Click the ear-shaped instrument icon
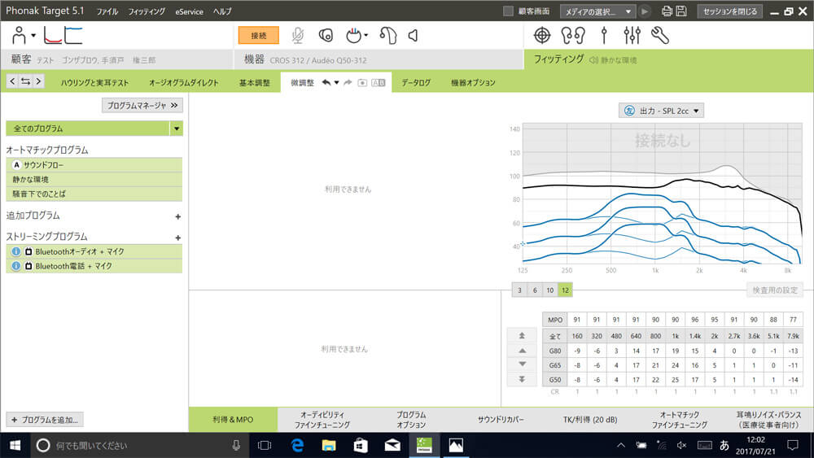814x458 pixels. pyautogui.click(x=387, y=35)
